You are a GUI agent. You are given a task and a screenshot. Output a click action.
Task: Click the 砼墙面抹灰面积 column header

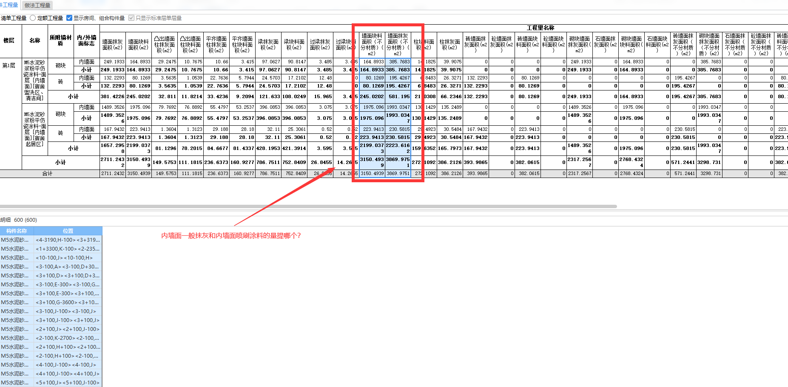[x=502, y=45]
